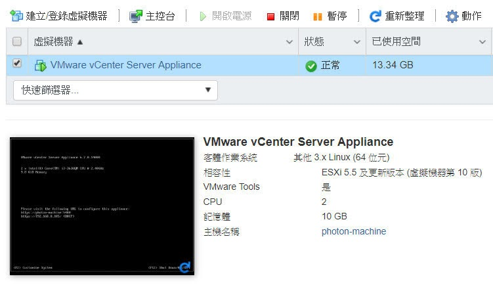
Task: Refresh console screenshot via blue arrow icon
Action: tap(185, 267)
